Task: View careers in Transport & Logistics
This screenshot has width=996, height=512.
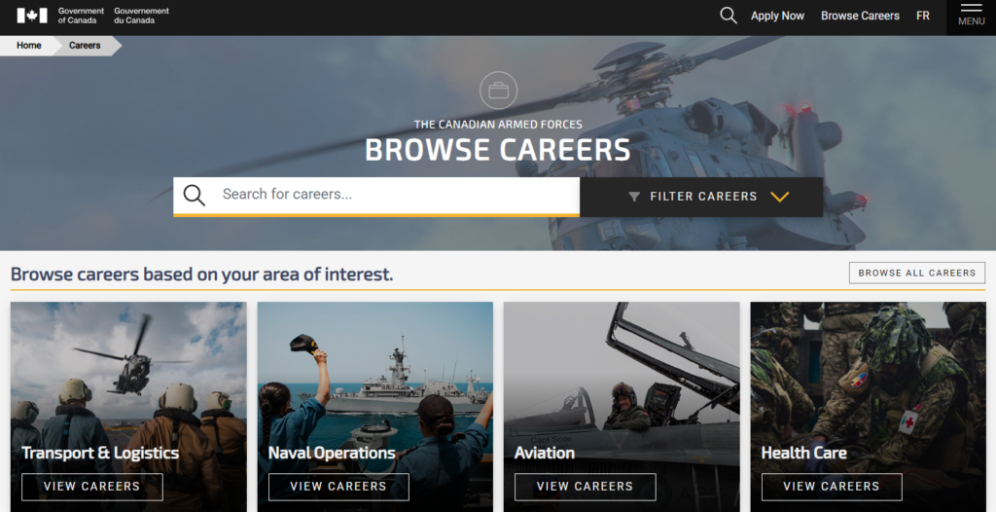Action: click(x=92, y=486)
